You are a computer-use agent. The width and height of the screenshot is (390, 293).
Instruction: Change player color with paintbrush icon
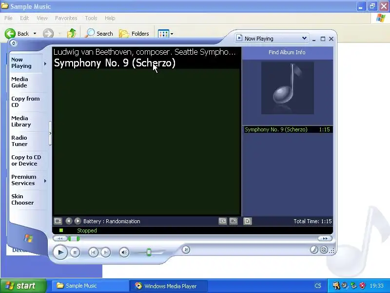pyautogui.click(x=314, y=250)
